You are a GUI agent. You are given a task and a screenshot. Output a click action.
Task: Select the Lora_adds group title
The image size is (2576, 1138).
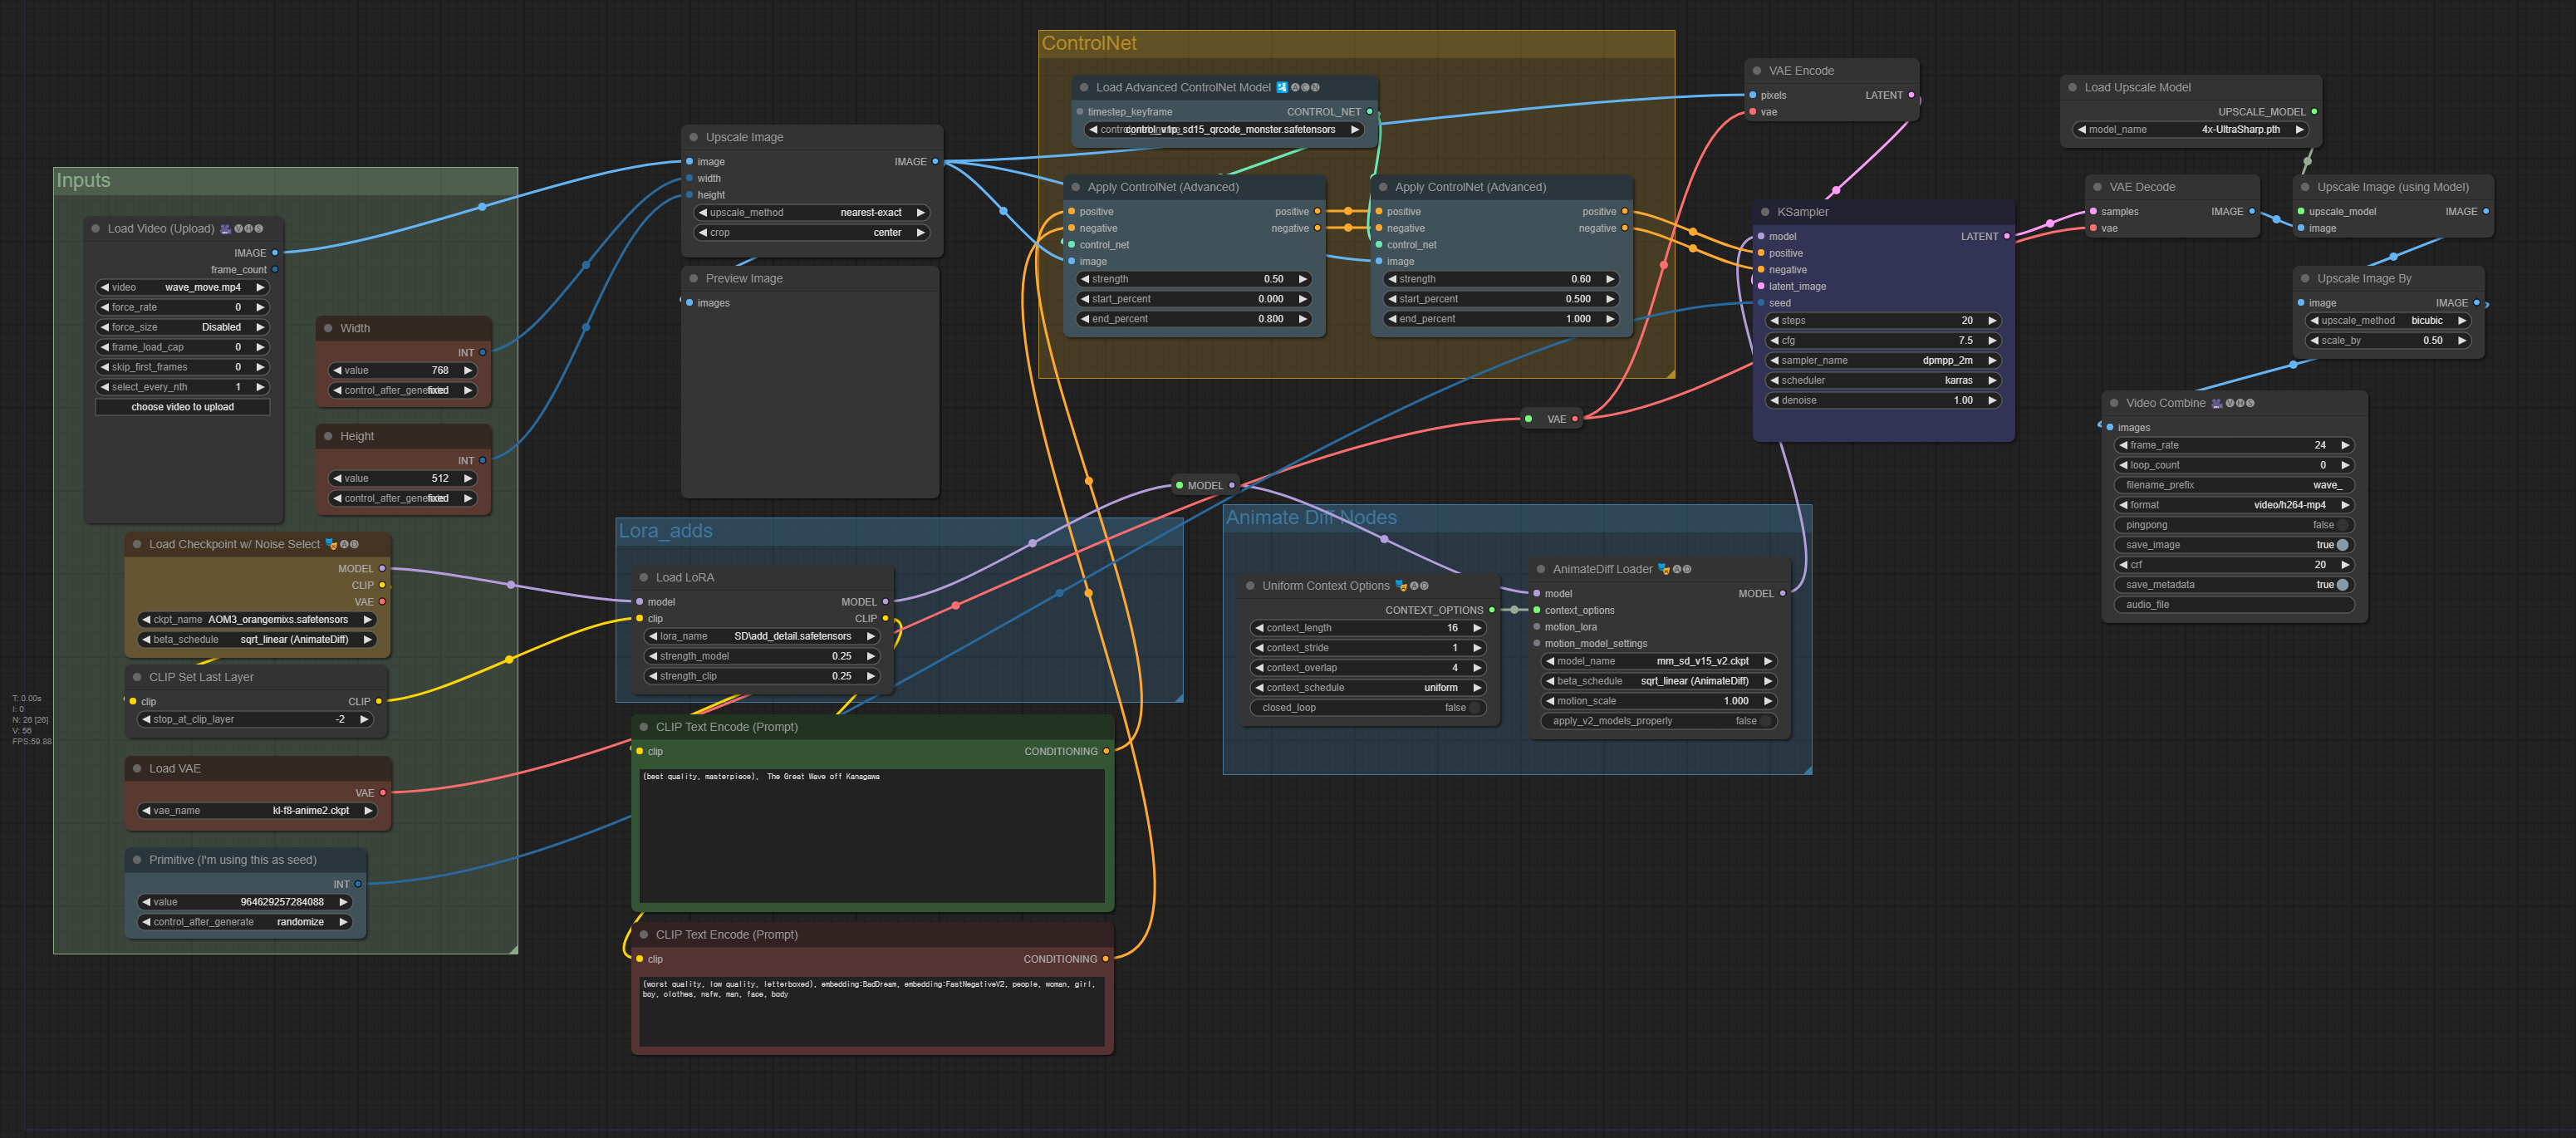click(x=665, y=531)
